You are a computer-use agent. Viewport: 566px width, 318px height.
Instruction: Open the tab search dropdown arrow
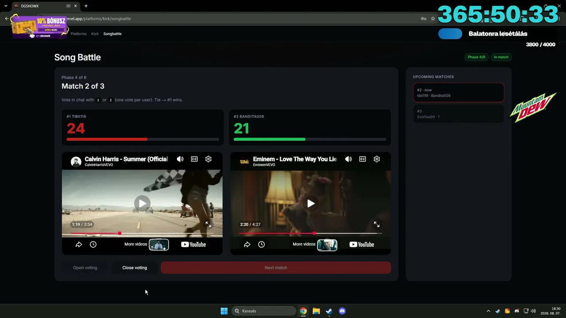click(x=6, y=6)
